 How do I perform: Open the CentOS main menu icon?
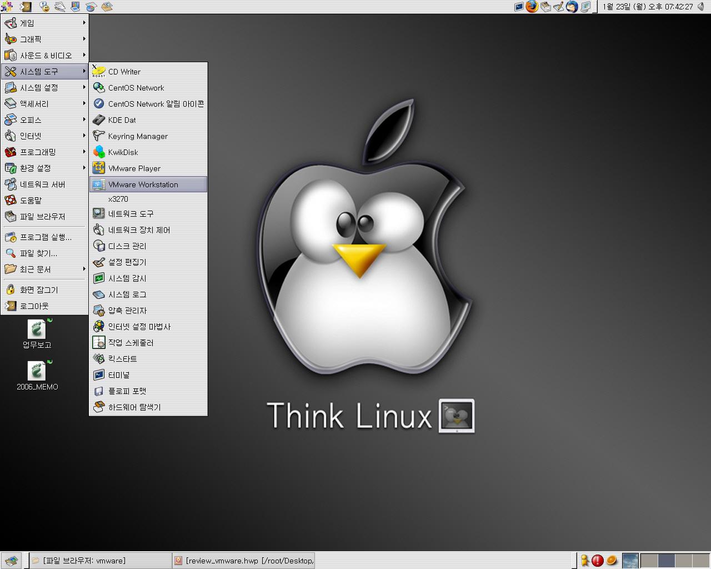point(7,7)
